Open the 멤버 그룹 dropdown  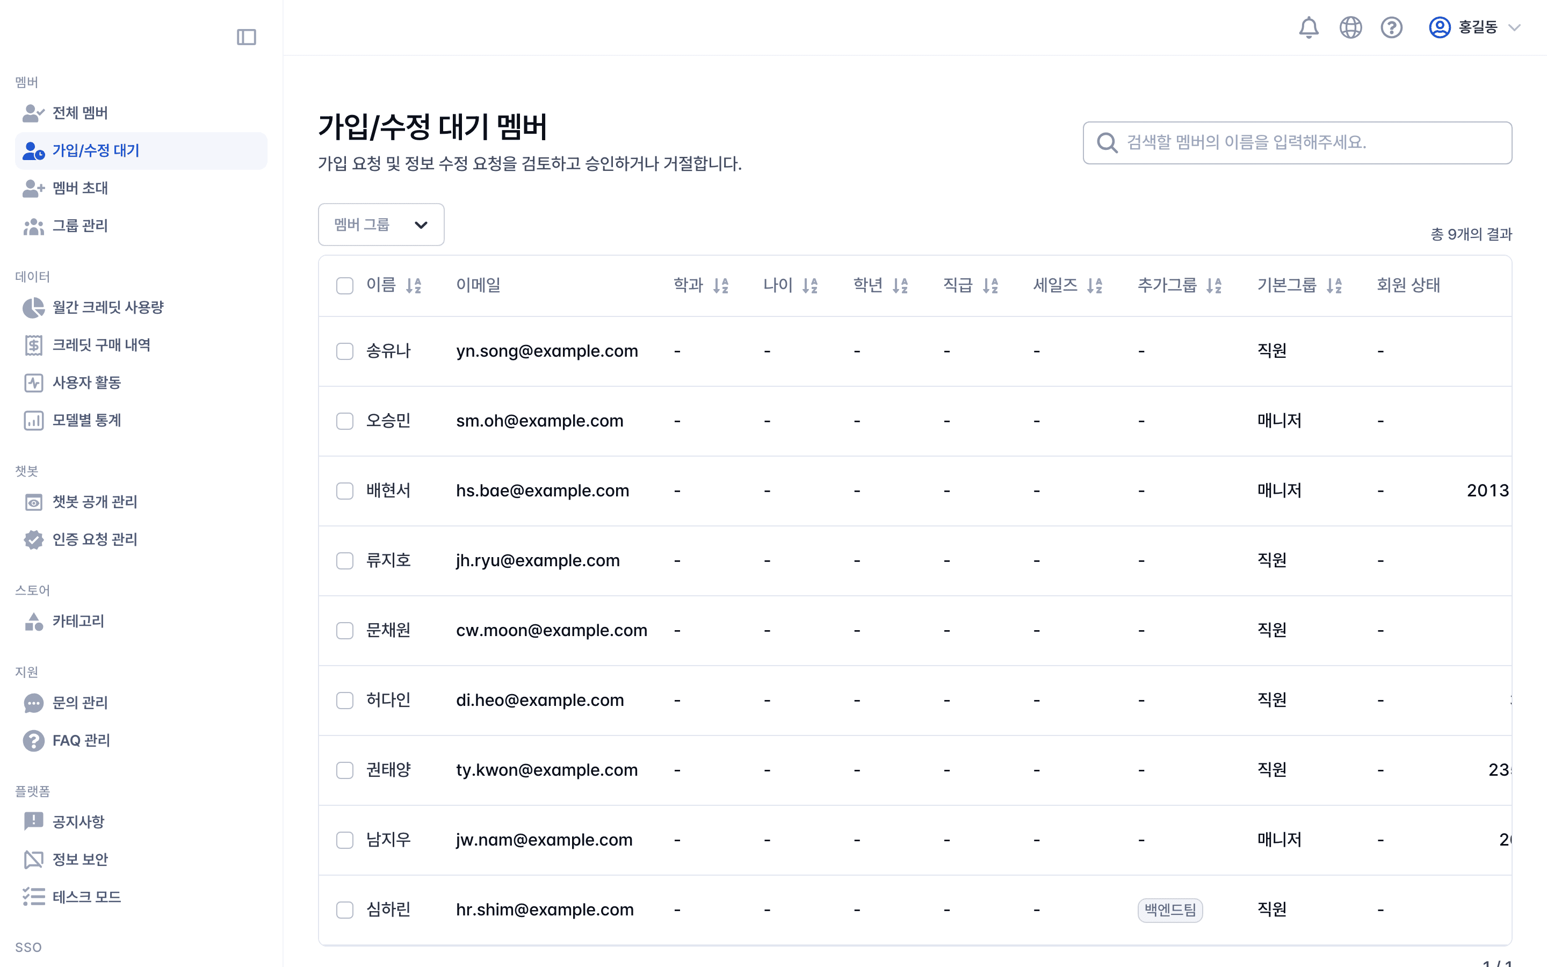pyautogui.click(x=380, y=224)
